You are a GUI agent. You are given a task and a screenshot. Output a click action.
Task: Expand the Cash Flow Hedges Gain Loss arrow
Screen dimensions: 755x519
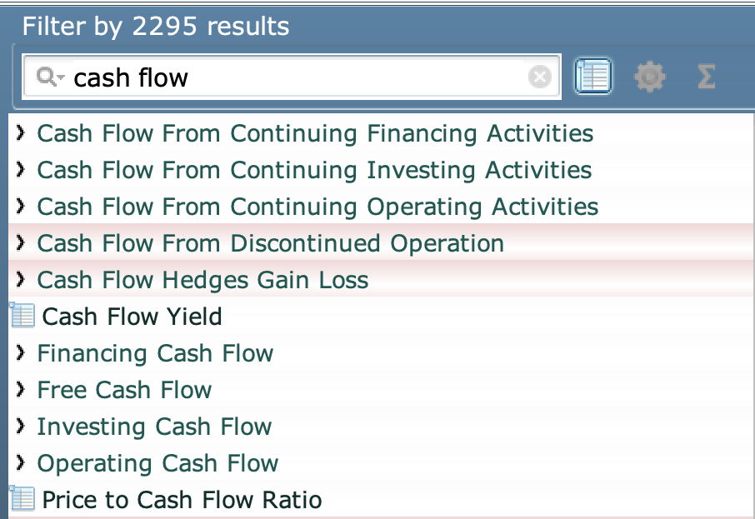(x=21, y=280)
